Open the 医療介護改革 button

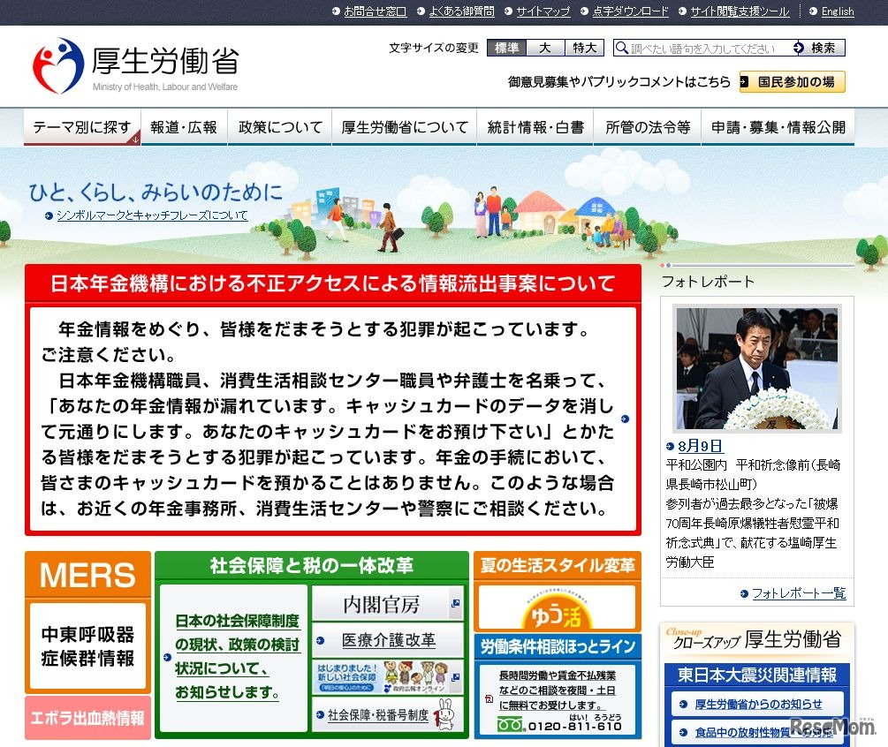coord(388,640)
